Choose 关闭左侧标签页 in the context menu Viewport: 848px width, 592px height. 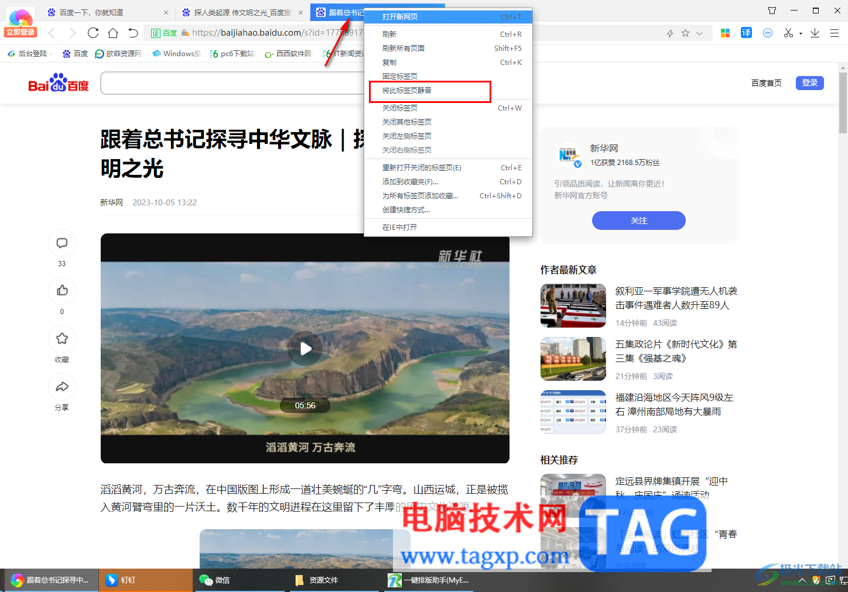point(448,136)
